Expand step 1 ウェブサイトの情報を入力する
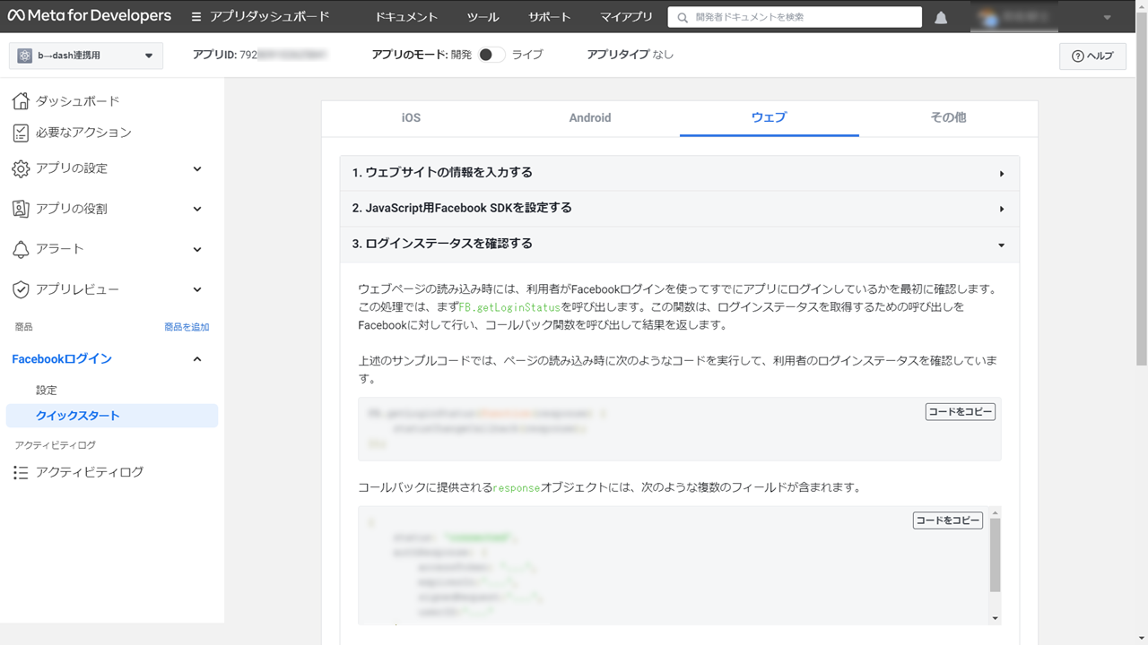This screenshot has width=1148, height=645. coord(679,173)
